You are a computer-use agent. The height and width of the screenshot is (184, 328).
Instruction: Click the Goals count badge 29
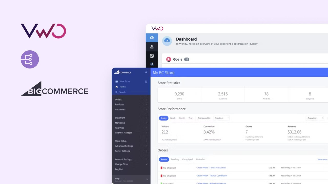pyautogui.click(x=187, y=59)
